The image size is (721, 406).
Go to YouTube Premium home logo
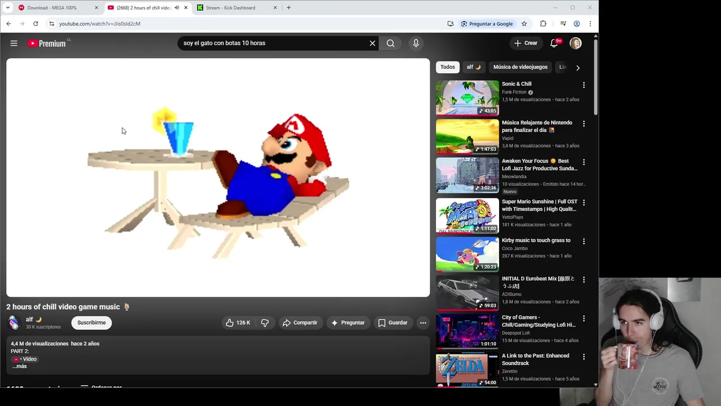pos(47,43)
